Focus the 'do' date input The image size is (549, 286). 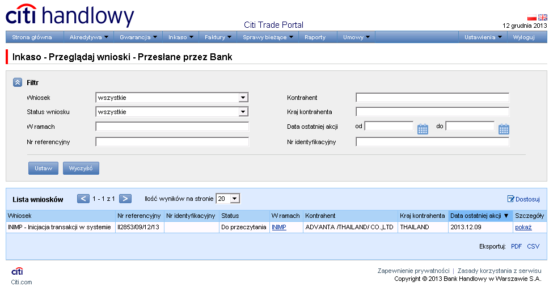[x=470, y=126]
